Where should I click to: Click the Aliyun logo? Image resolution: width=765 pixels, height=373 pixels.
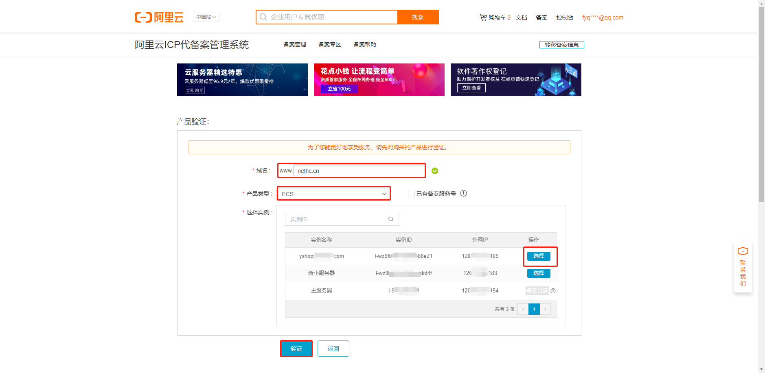pos(159,17)
